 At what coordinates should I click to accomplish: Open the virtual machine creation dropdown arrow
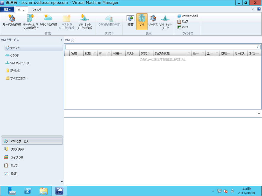pos(38,28)
